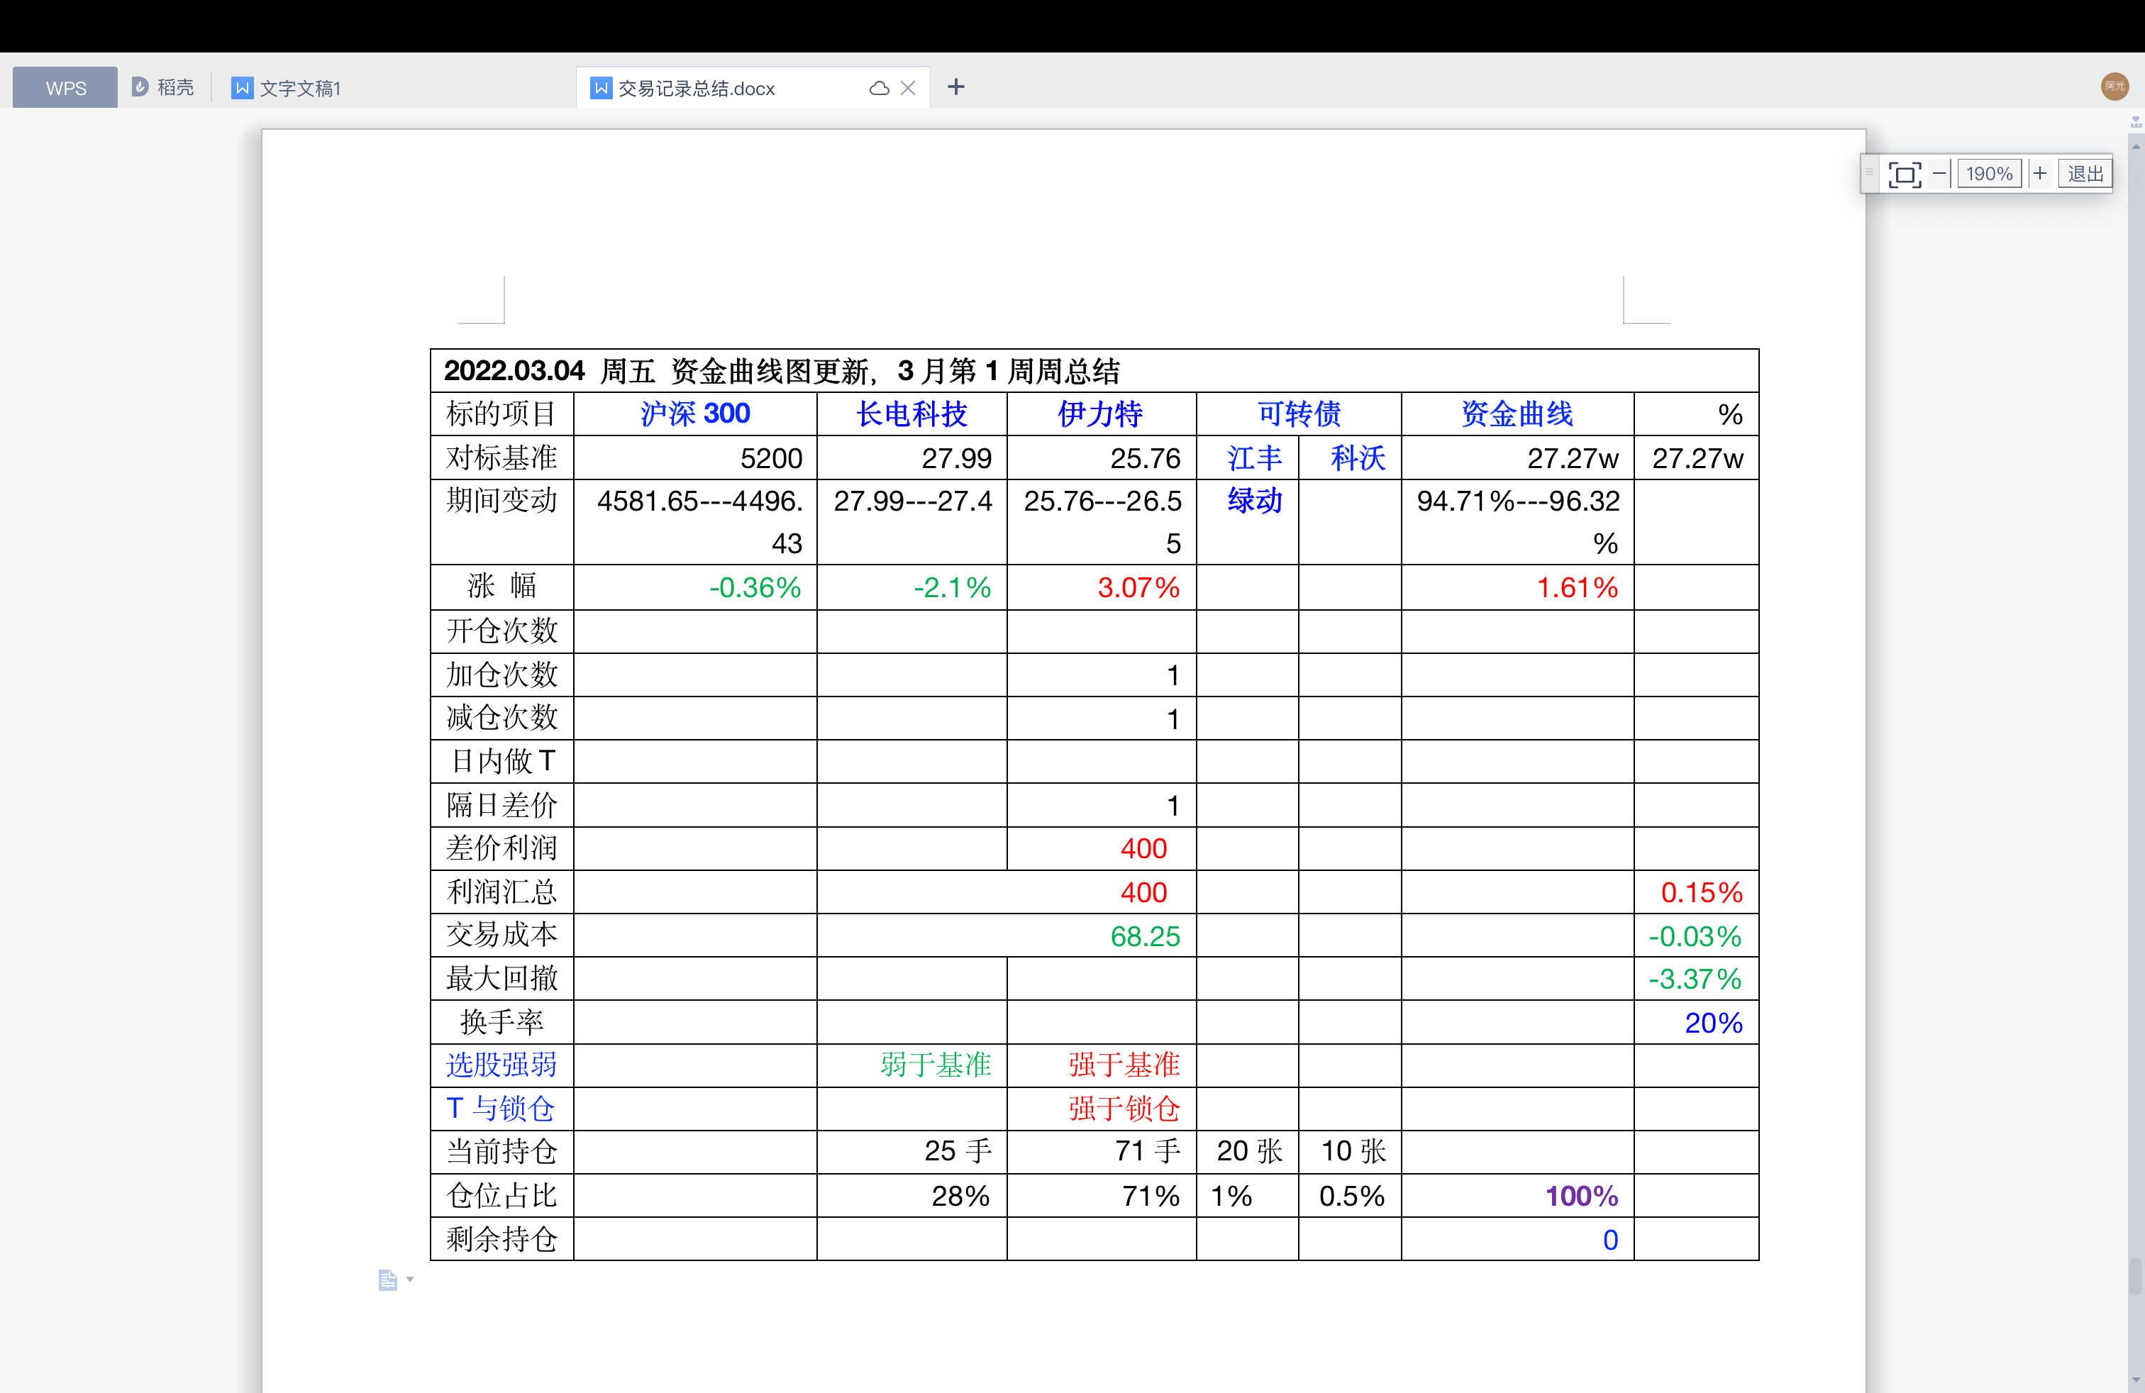Screen dimensions: 2145x1393
Task: Open the user avatar account menu
Action: tap(2114, 87)
